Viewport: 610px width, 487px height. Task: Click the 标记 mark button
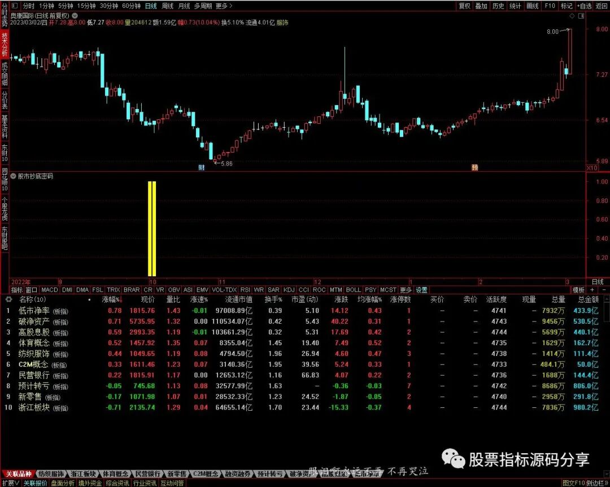[x=567, y=6]
